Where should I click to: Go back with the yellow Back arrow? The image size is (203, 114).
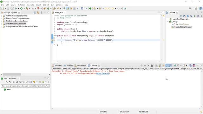113,9
